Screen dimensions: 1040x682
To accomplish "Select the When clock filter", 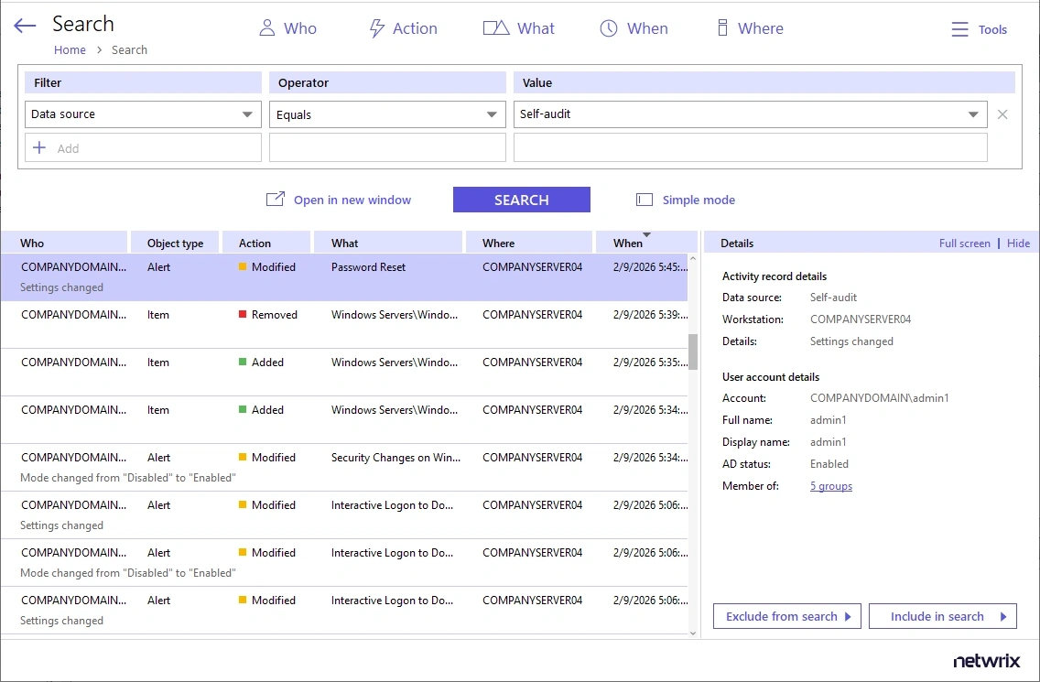I will pos(609,28).
